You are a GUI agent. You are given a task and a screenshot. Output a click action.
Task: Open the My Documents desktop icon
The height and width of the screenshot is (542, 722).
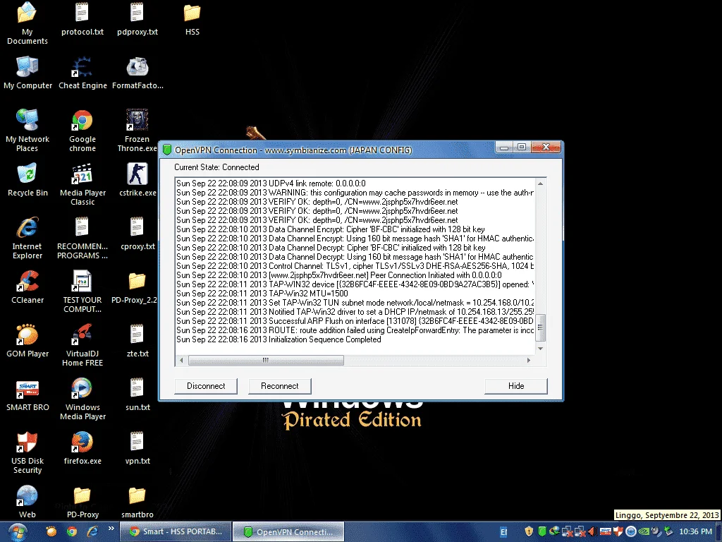pos(27,23)
